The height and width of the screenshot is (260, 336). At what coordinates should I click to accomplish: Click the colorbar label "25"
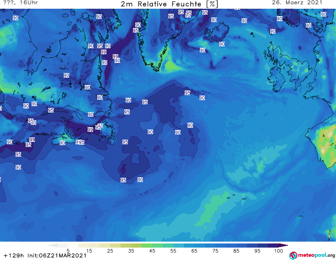click(x=110, y=251)
